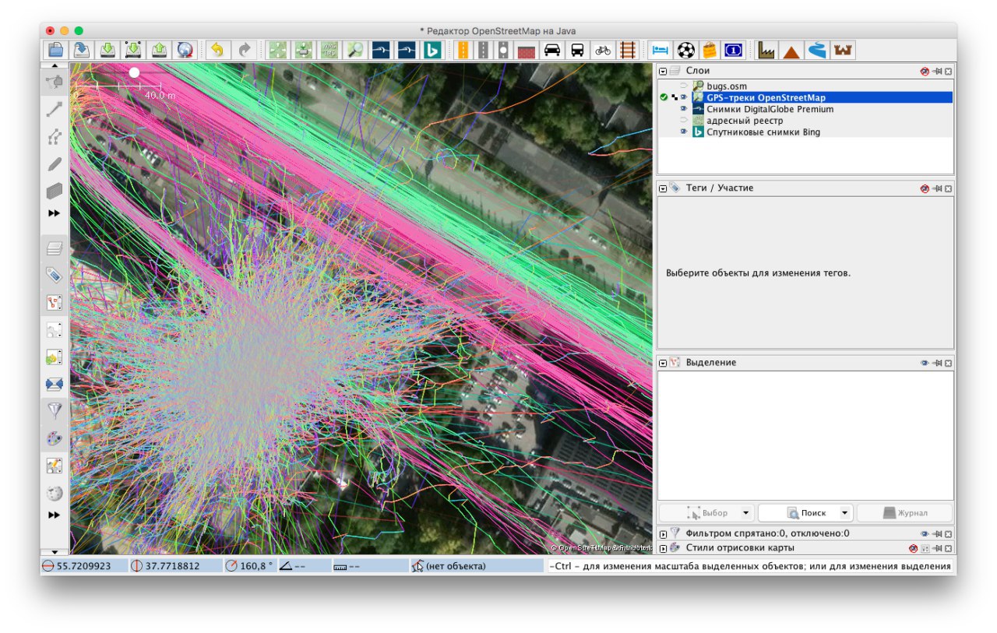997x633 pixels.
Task: Toggle the Tags panel button in left toolbar
Action: point(55,275)
